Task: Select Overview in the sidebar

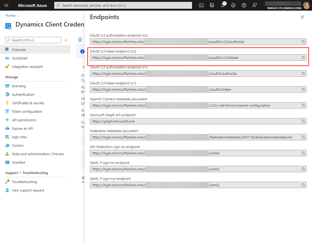Action: [35, 50]
